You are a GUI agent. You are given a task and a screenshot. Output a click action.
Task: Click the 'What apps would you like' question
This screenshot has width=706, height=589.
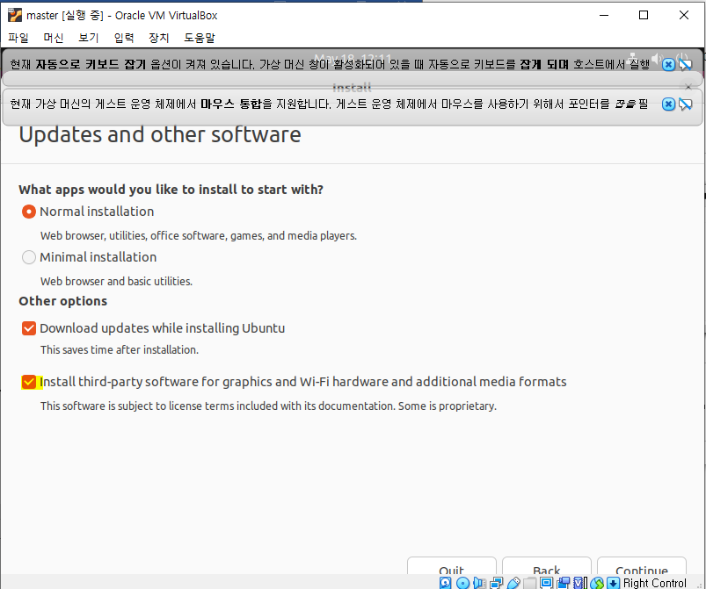click(x=171, y=190)
